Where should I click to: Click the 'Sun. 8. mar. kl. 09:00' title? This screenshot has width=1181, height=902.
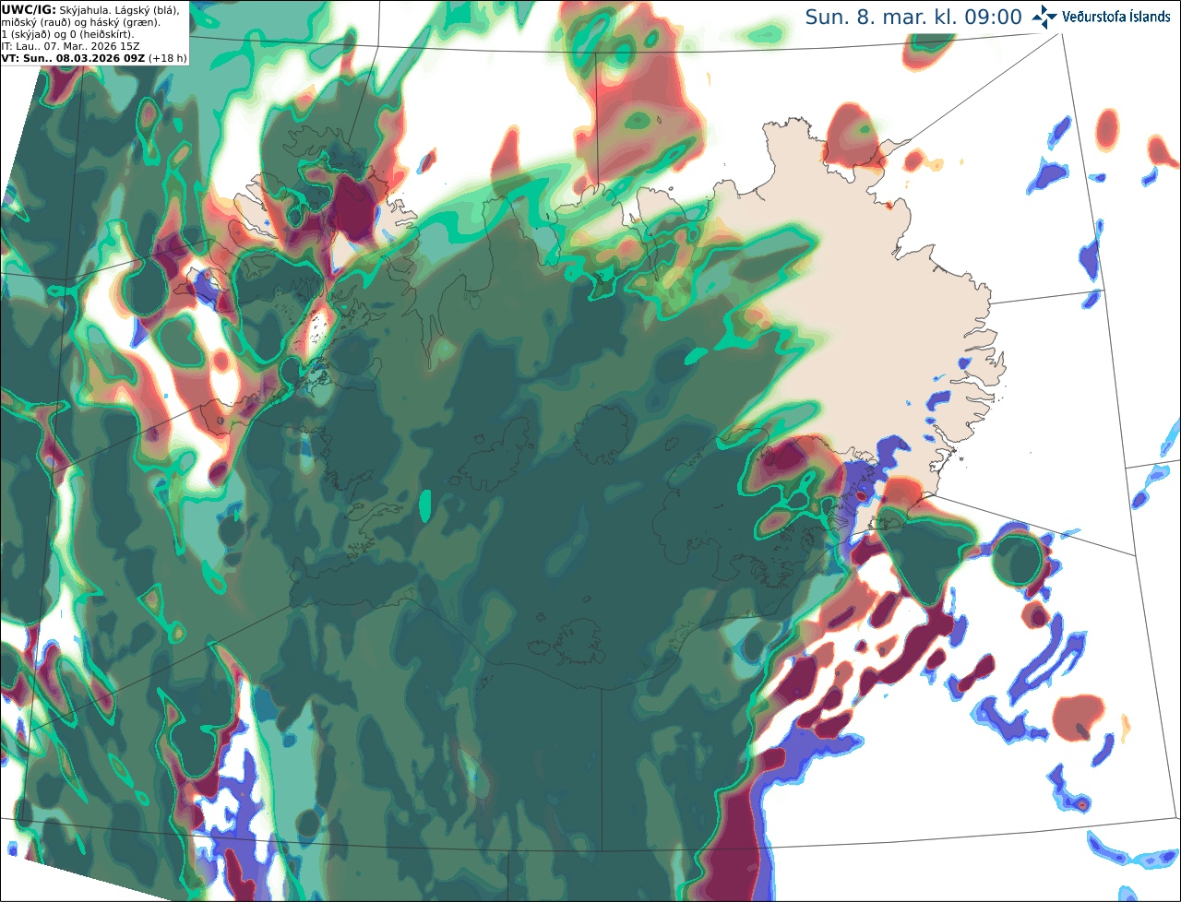pyautogui.click(x=913, y=18)
